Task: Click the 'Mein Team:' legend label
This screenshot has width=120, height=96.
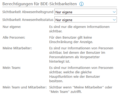Action: (12, 68)
